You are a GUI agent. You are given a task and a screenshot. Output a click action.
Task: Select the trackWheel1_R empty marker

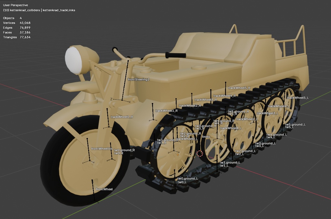153,120
